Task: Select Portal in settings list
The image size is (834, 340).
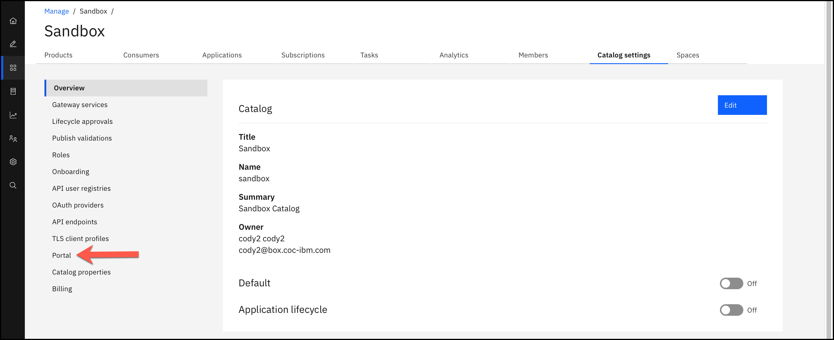Action: tap(62, 255)
